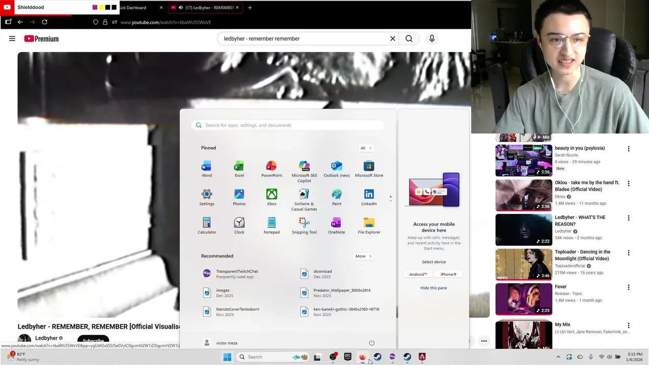Open OBS Studio from the taskbar
The height and width of the screenshot is (365, 649).
click(x=333, y=357)
